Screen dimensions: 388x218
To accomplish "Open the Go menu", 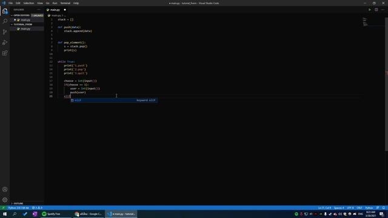I will tap(47, 3).
